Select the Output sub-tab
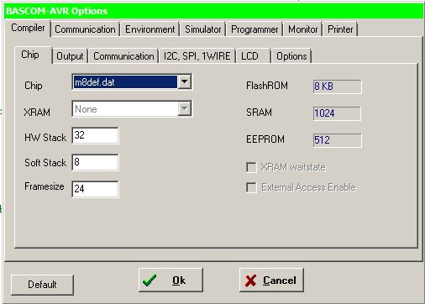Viewport: 425px width, 304px height. (x=70, y=56)
